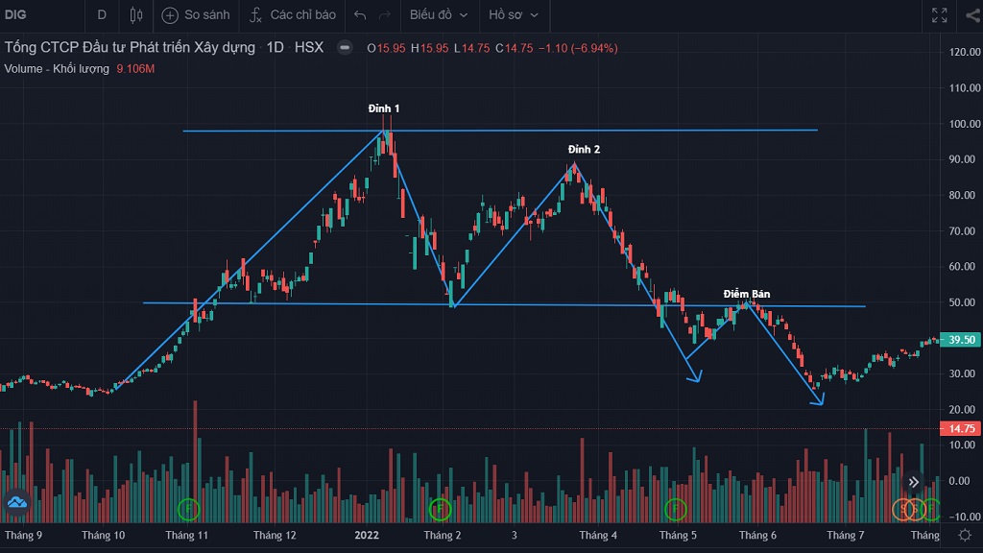This screenshot has height=553, width=983.
Task: Jump to latest bar with double-arrow button
Action: coord(914,482)
